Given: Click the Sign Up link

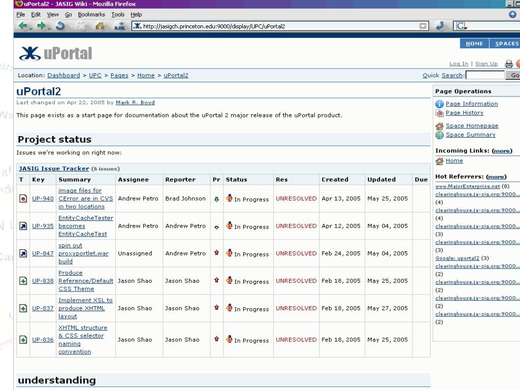Looking at the screenshot, I should pyautogui.click(x=486, y=63).
